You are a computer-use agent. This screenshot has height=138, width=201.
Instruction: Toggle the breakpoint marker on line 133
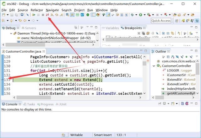click(3, 80)
